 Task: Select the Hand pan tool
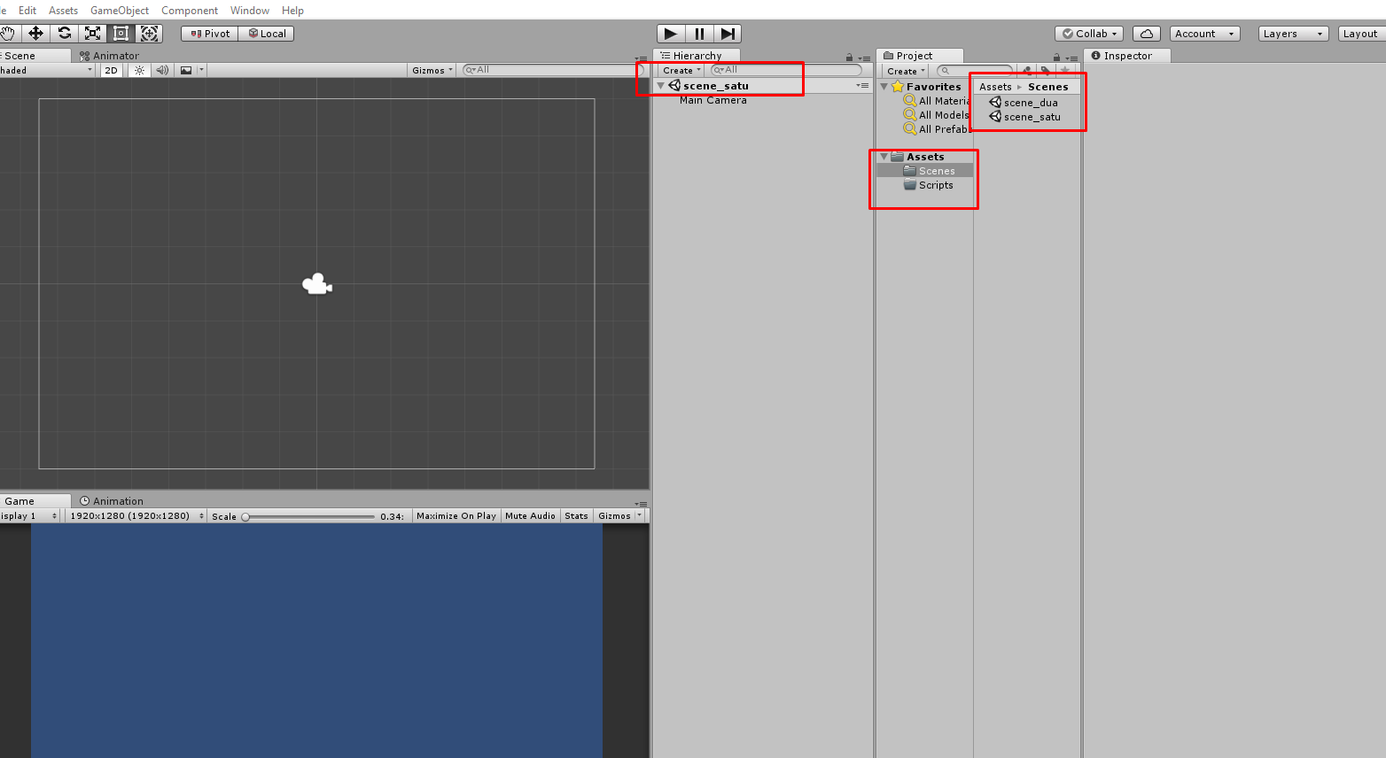point(8,33)
